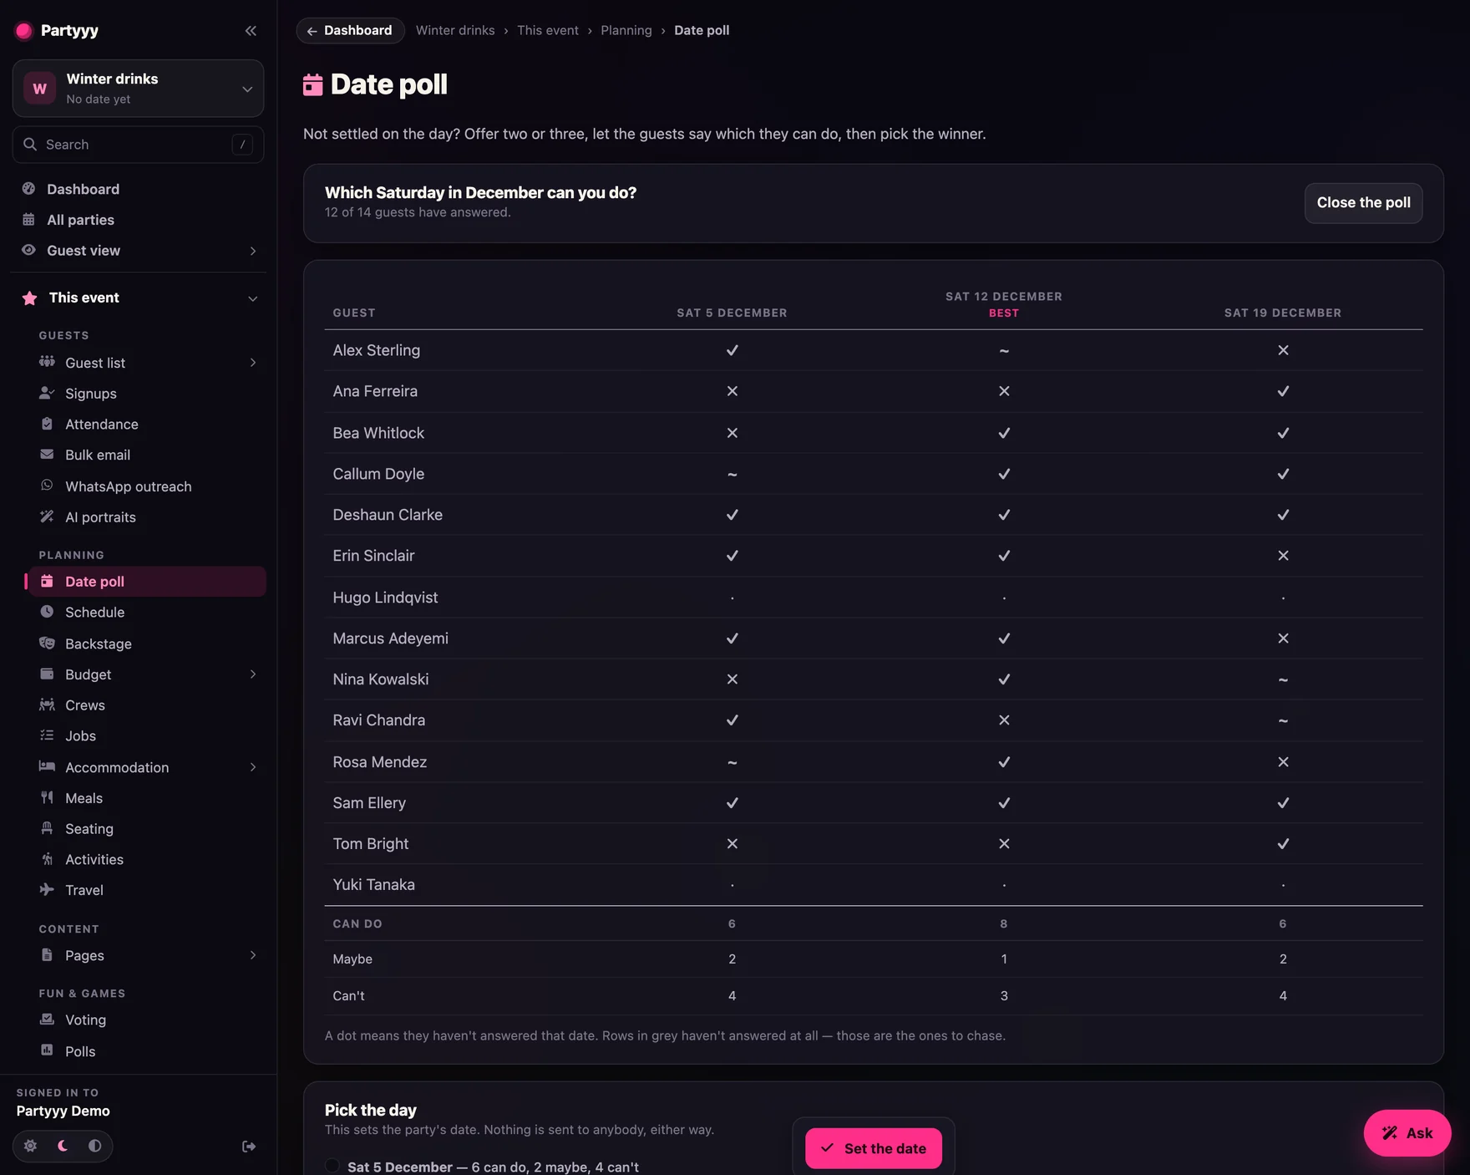The width and height of the screenshot is (1470, 1175).
Task: Switch to dark theme moon icon
Action: tap(63, 1146)
